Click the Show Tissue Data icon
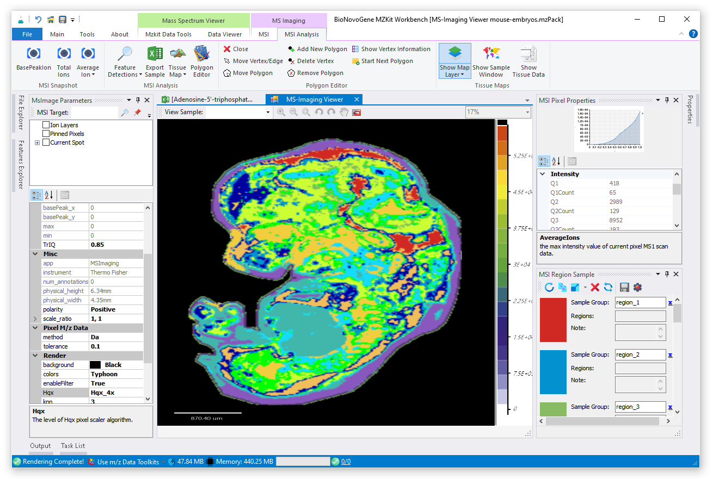 [x=528, y=54]
